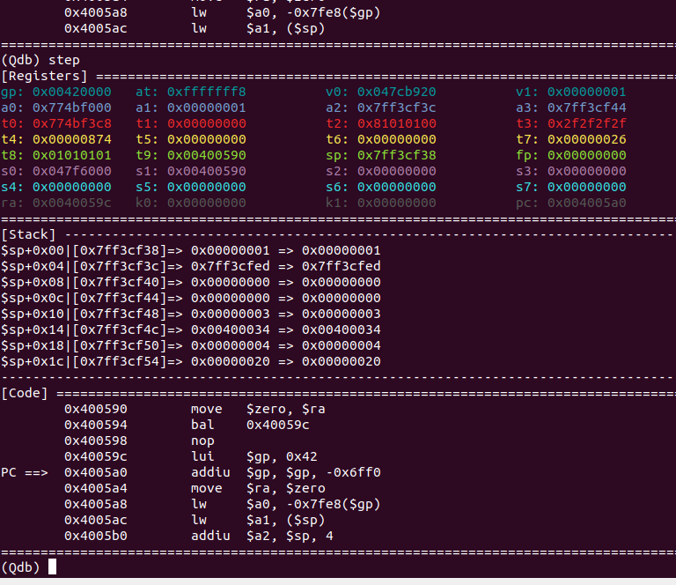Click the 'addiu $gp, $gp, -0x6ff0' instruction
The width and height of the screenshot is (676, 585).
286,473
